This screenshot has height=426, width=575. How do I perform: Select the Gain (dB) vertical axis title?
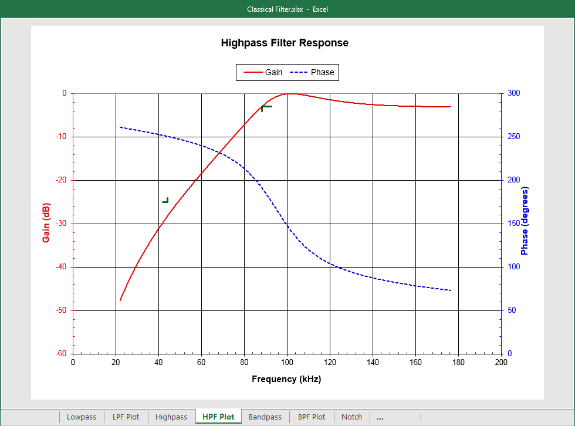click(46, 223)
